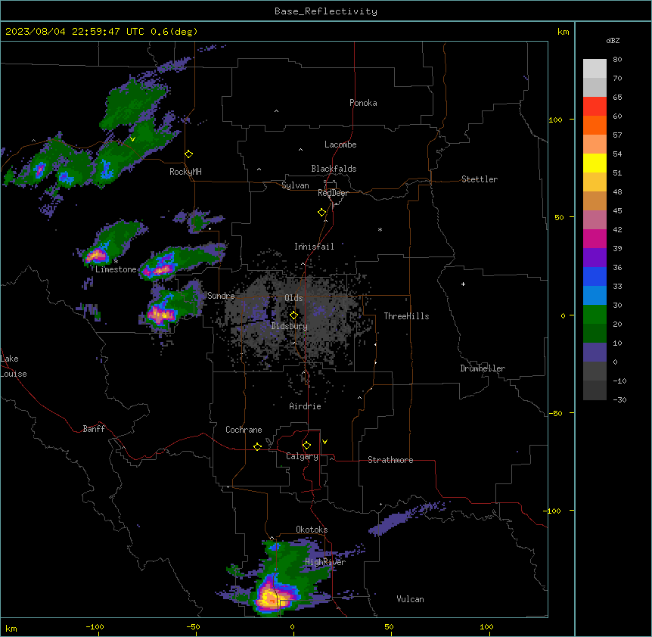
Task: Click the -30 value on dBZ legend
Action: [619, 399]
